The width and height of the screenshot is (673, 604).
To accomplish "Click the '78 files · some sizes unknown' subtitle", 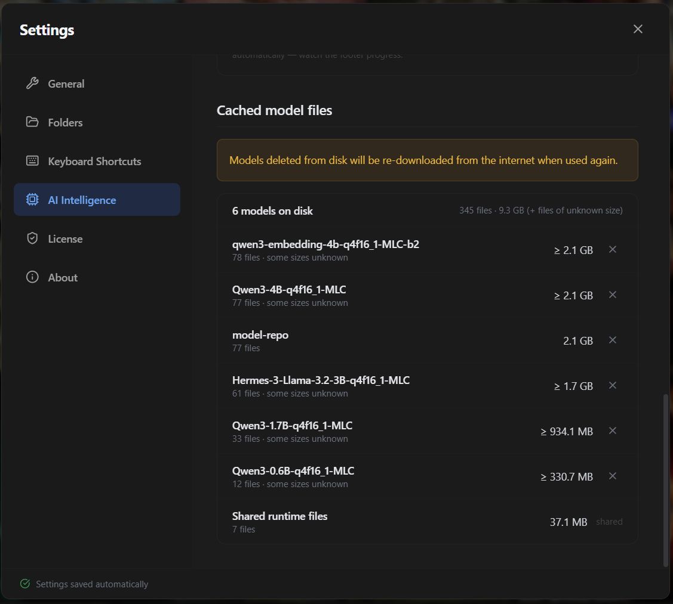I will (290, 258).
